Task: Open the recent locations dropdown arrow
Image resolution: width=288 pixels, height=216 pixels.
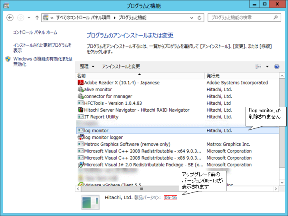Action: tap(29, 18)
